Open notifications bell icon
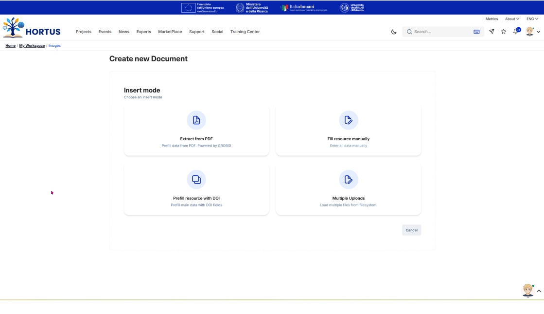Image resolution: width=544 pixels, height=314 pixels. click(x=516, y=31)
